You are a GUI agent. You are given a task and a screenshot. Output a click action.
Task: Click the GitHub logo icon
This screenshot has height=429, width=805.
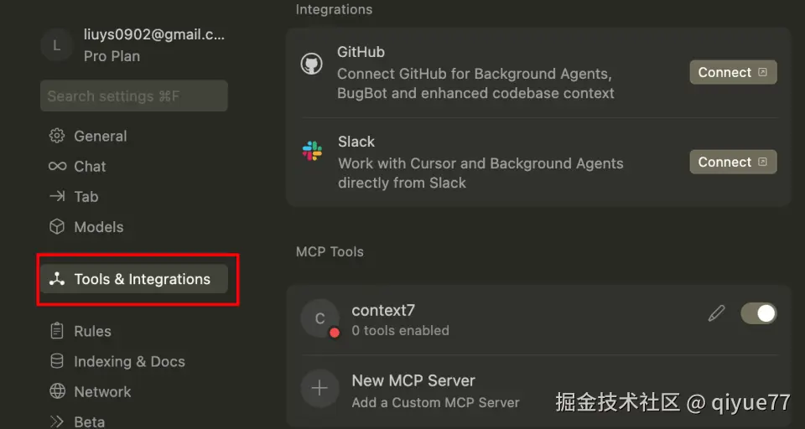pos(312,65)
